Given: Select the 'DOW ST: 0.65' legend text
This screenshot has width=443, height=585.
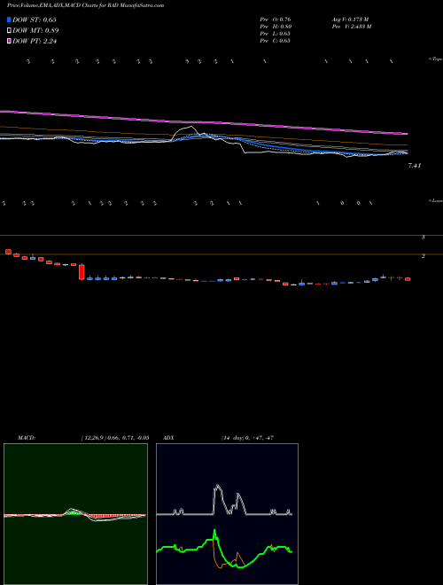Looking at the screenshot, I should [35, 19].
